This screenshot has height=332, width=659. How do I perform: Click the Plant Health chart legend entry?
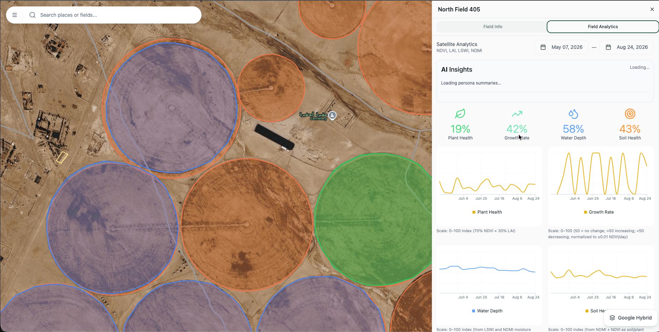[x=487, y=212]
